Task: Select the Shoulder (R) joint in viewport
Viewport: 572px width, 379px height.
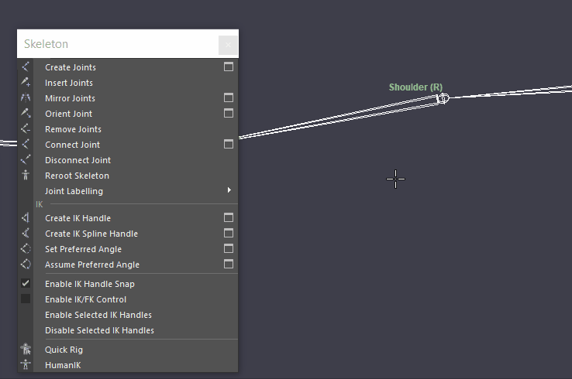Action: coord(443,98)
